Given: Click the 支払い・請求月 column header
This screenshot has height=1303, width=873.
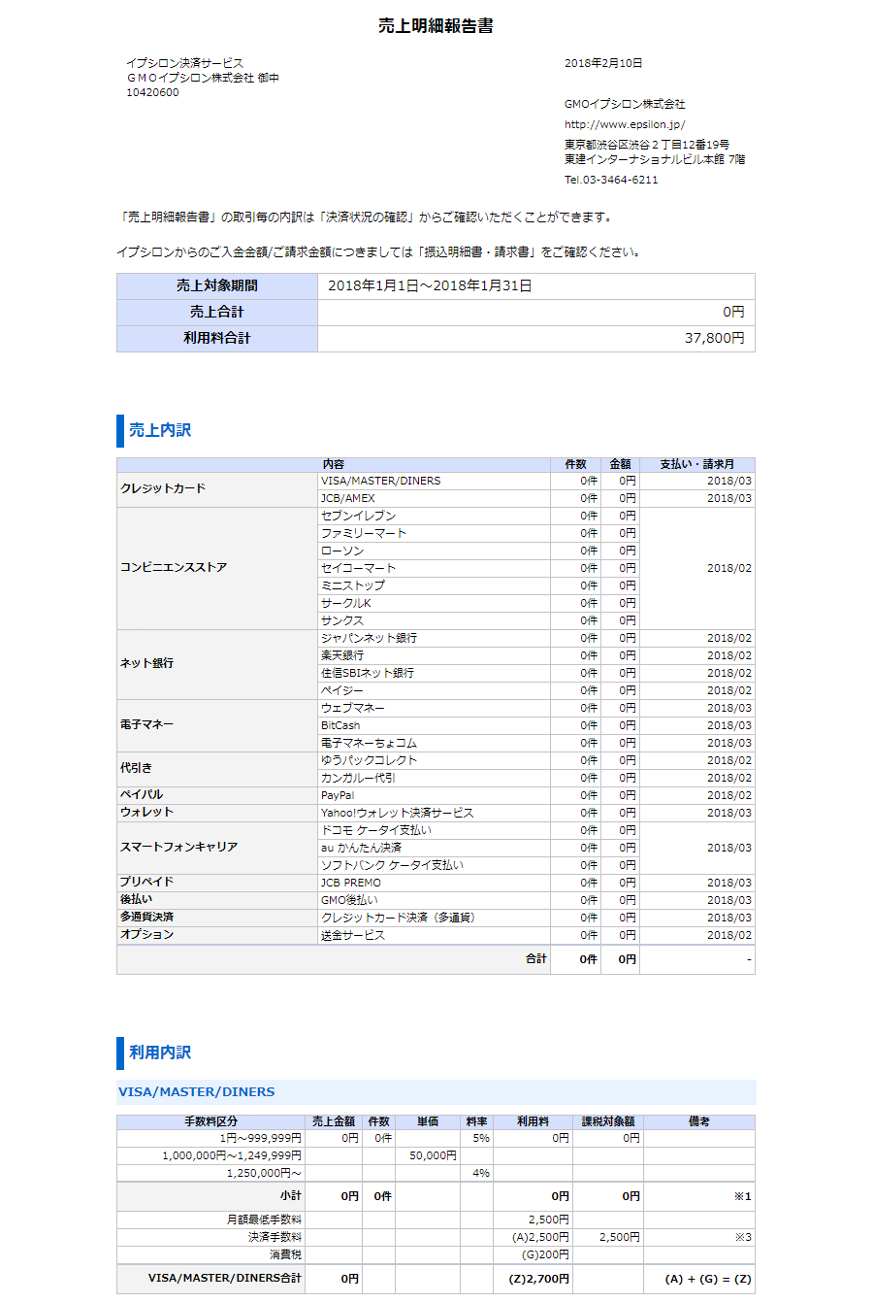Looking at the screenshot, I should point(697,465).
